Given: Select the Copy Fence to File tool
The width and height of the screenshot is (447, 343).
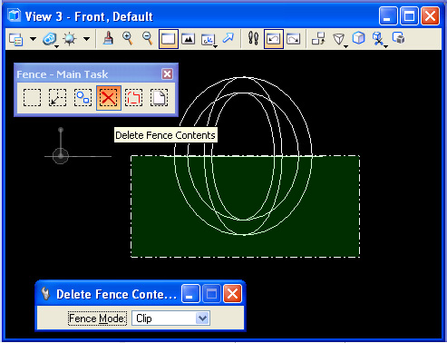Looking at the screenshot, I should click(x=159, y=98).
